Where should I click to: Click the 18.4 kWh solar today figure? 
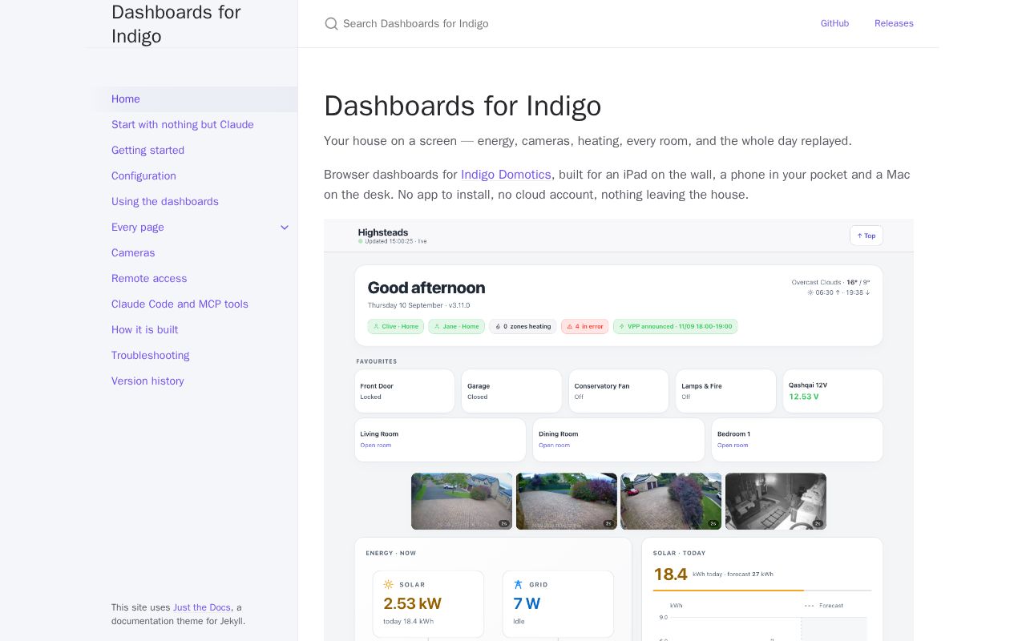click(670, 574)
